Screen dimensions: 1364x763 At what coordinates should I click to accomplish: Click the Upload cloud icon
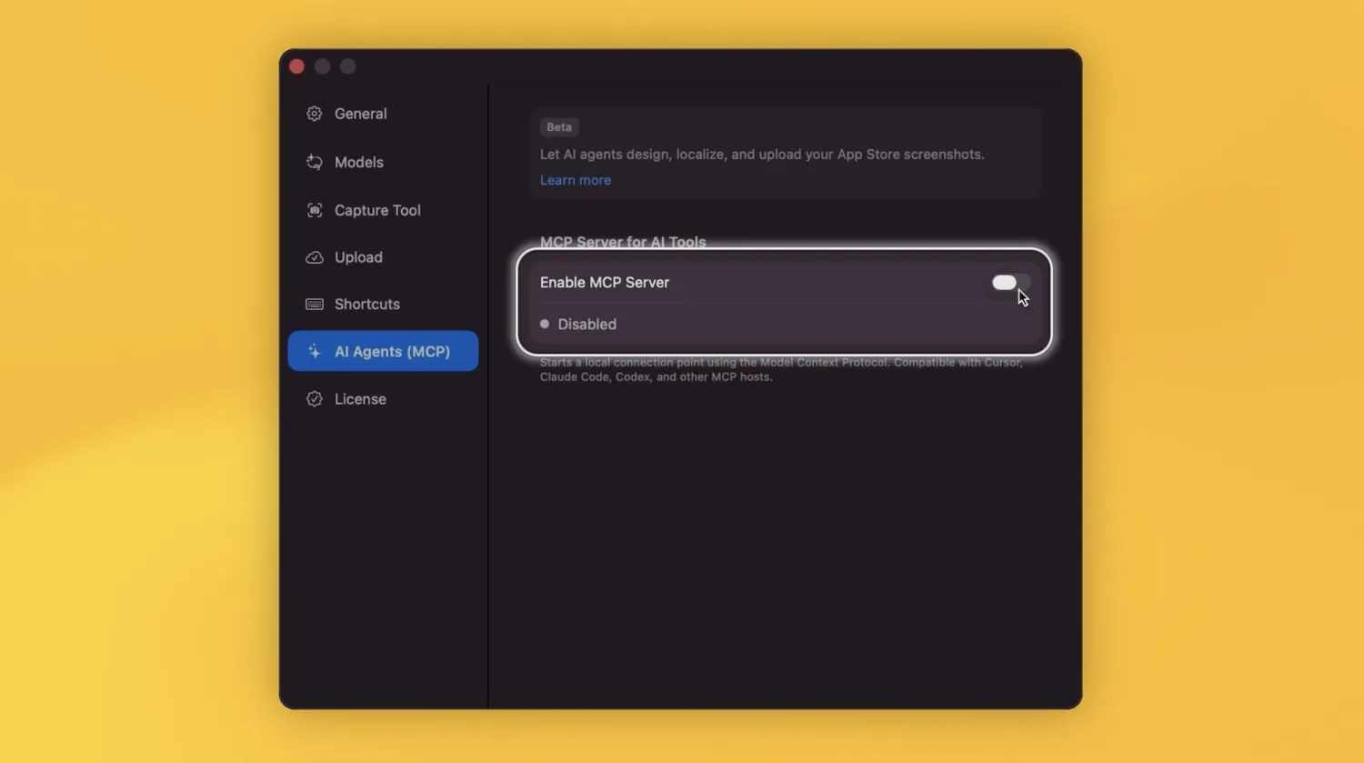314,257
